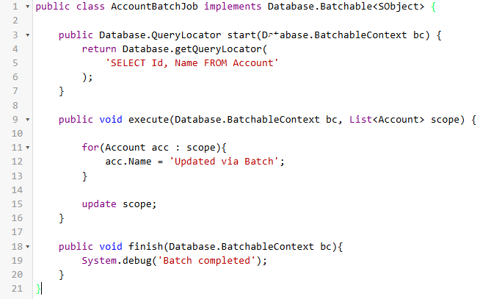The image size is (480, 299).
Task: Click the List<Account> parameter type
Action: (385, 120)
